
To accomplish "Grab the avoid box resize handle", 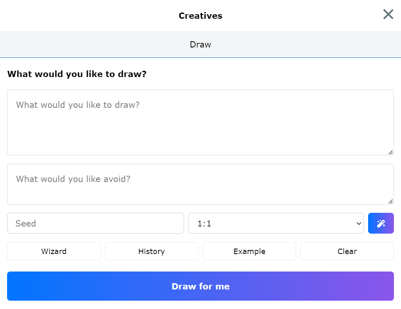I will [391, 202].
